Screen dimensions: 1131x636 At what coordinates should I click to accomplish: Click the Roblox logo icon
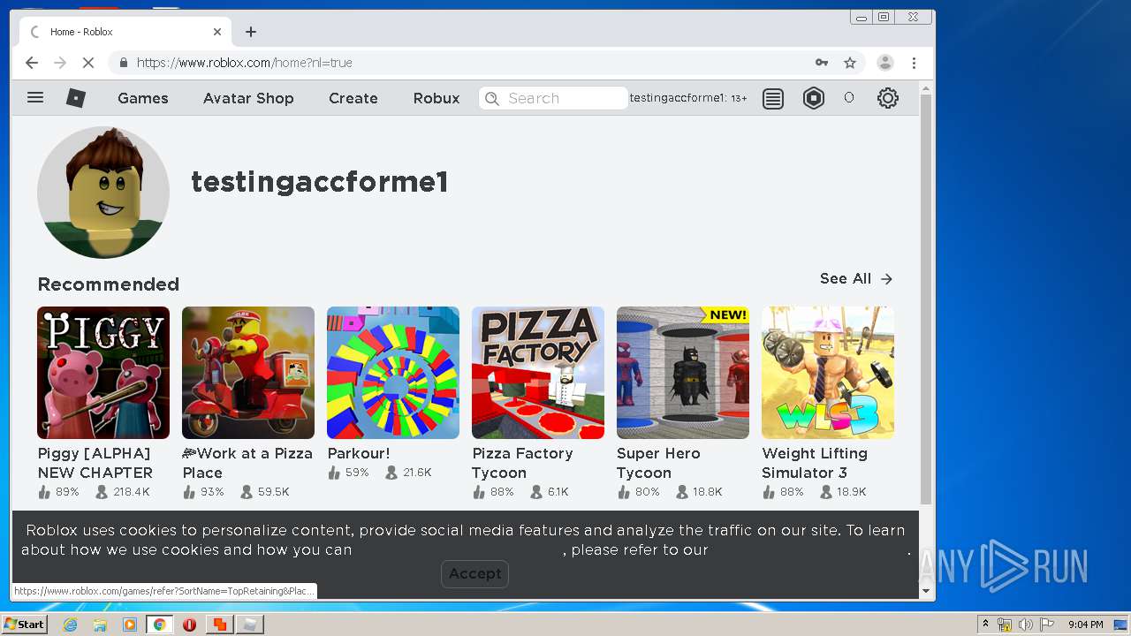pos(76,98)
